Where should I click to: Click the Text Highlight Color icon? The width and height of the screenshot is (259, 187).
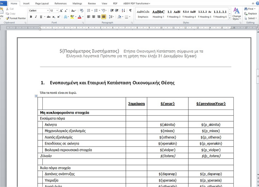click(72, 17)
